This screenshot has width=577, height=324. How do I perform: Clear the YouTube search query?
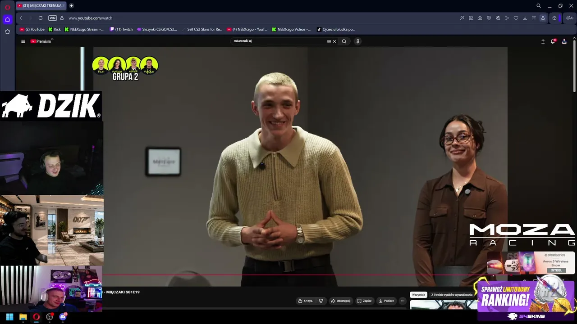[x=334, y=41]
